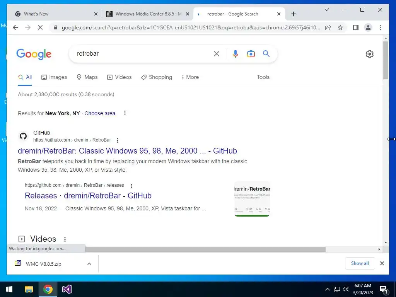This screenshot has height=297, width=396.
Task: Switch to Images results
Action: coord(54,77)
